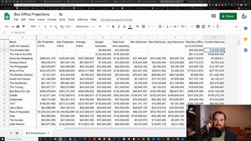Open the Data menu
Screen dimensions: 251x141
coord(62,20)
